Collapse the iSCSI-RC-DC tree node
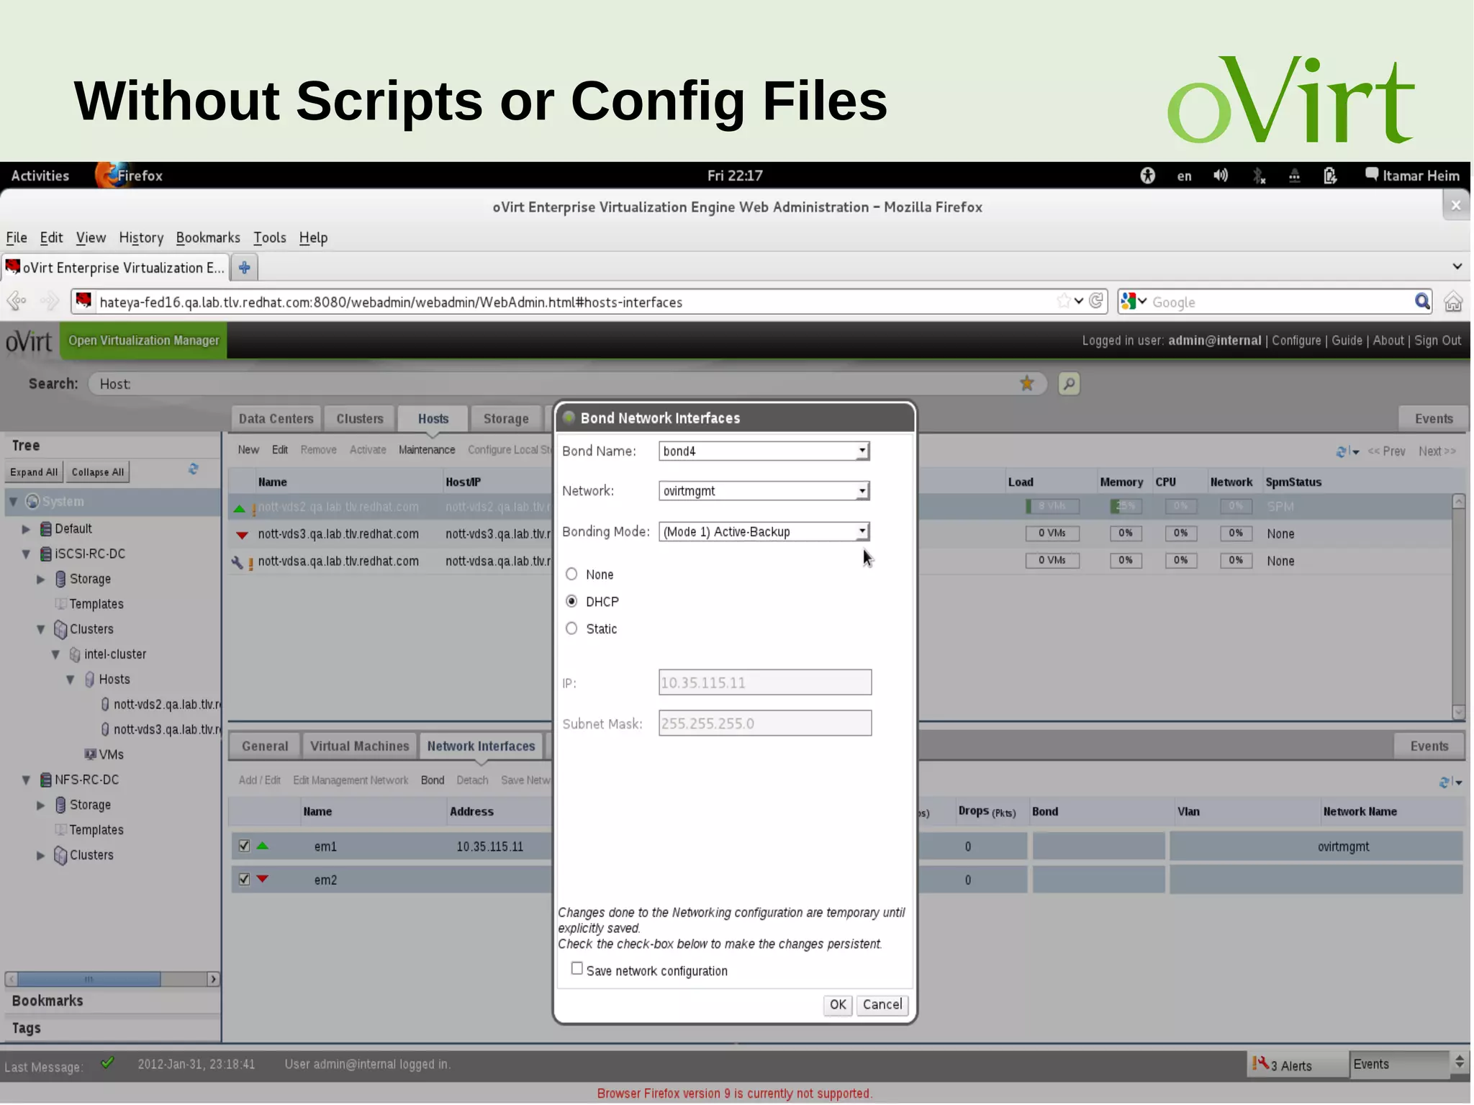This screenshot has height=1105, width=1474. [26, 554]
